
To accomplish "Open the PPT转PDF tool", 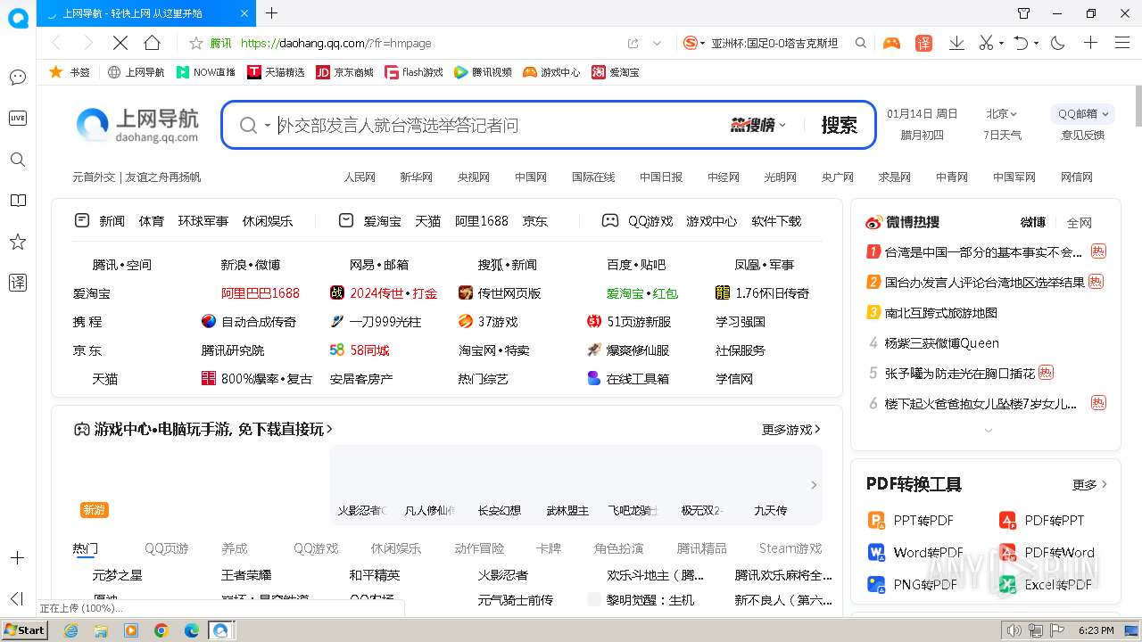I will (x=911, y=521).
